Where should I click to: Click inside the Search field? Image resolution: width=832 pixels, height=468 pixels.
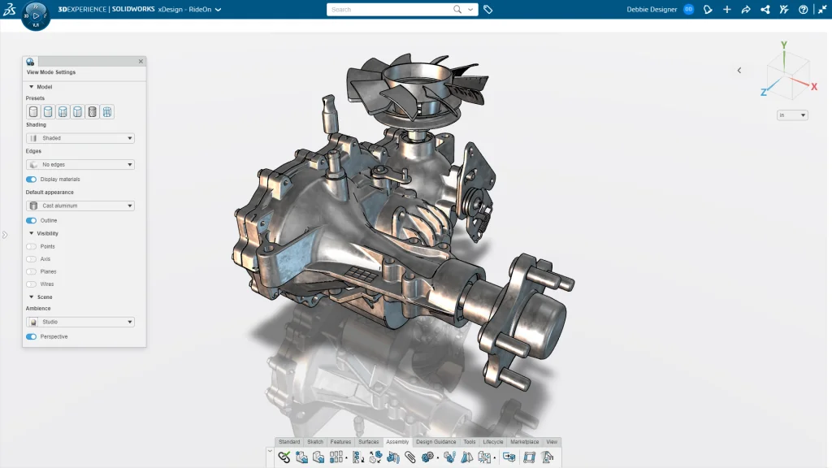coord(382,9)
